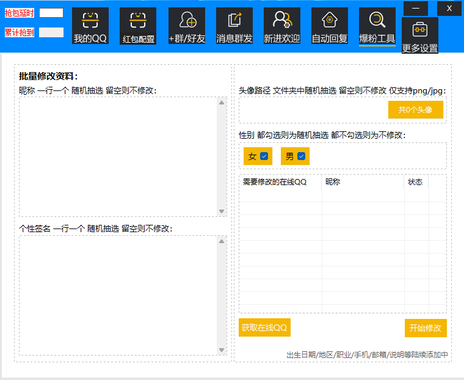Open the 红包配置 settings icon

pos(138,21)
